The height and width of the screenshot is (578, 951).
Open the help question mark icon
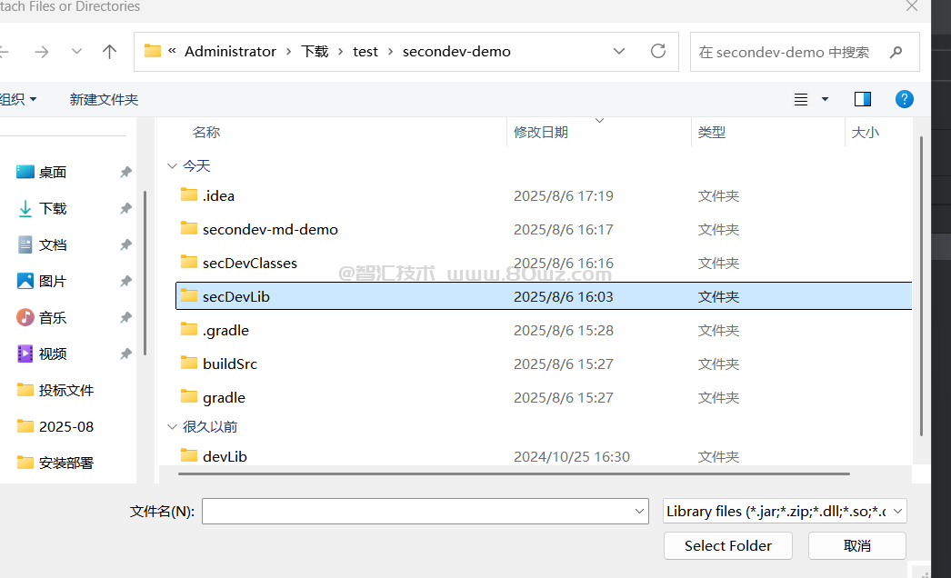[x=904, y=99]
